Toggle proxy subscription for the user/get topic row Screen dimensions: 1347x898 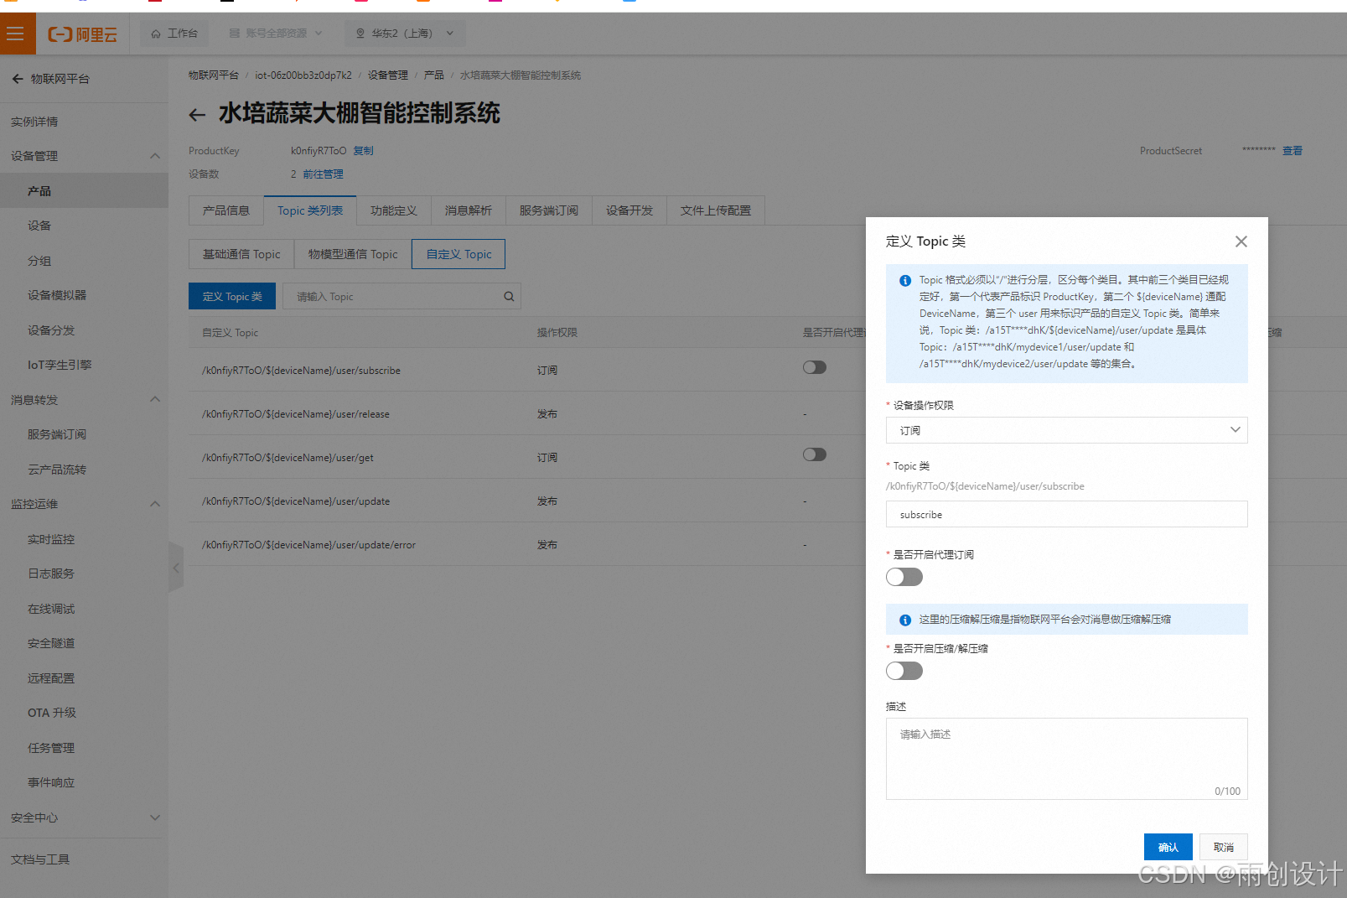pyautogui.click(x=815, y=454)
